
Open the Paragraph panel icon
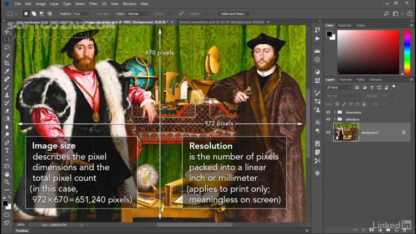(317, 131)
